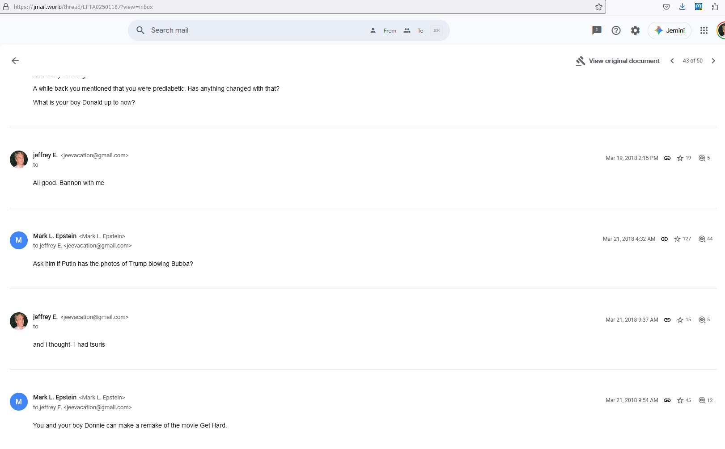This screenshot has height=449, width=725.
Task: Click M avatar on 4:32 AM message
Action: pyautogui.click(x=19, y=240)
